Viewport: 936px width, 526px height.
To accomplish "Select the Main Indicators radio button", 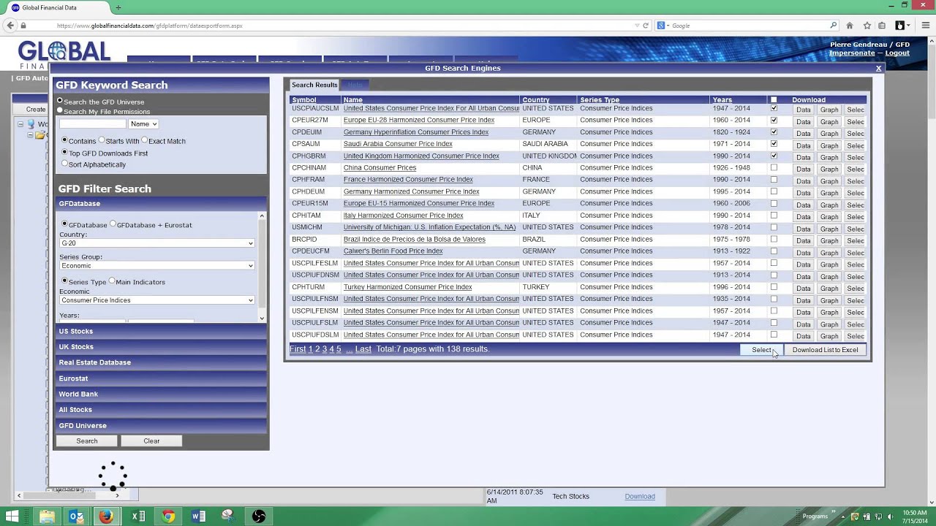I will click(x=112, y=281).
